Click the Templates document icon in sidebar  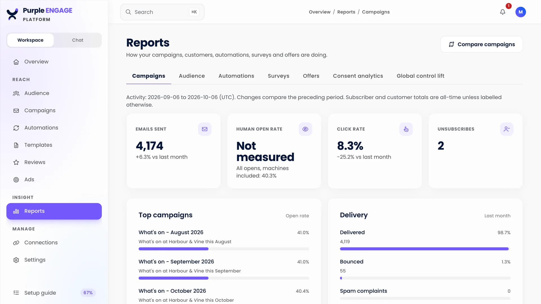pos(16,145)
